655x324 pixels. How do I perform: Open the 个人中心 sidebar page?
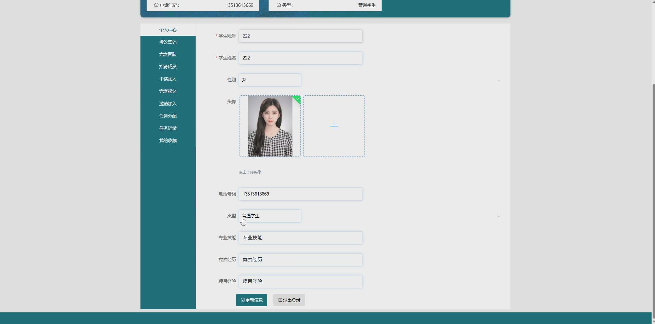168,30
